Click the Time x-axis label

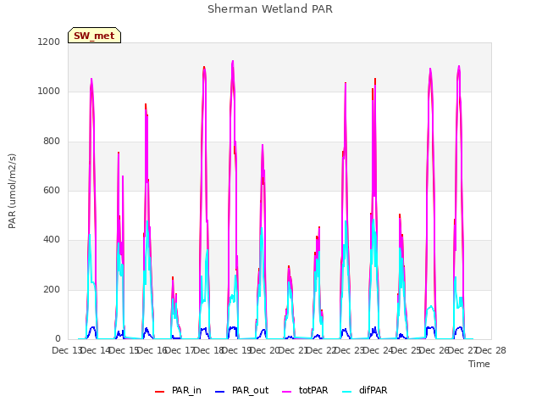pyautogui.click(x=478, y=364)
